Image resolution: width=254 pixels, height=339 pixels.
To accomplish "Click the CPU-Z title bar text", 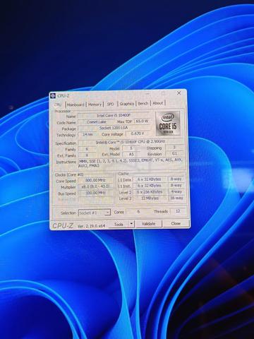I will click(x=63, y=95).
